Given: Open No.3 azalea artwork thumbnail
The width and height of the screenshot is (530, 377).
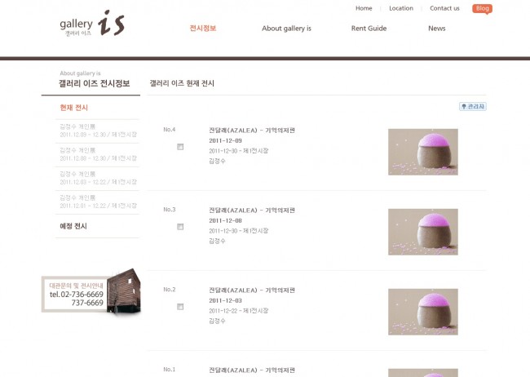Looking at the screenshot, I should [x=423, y=232].
